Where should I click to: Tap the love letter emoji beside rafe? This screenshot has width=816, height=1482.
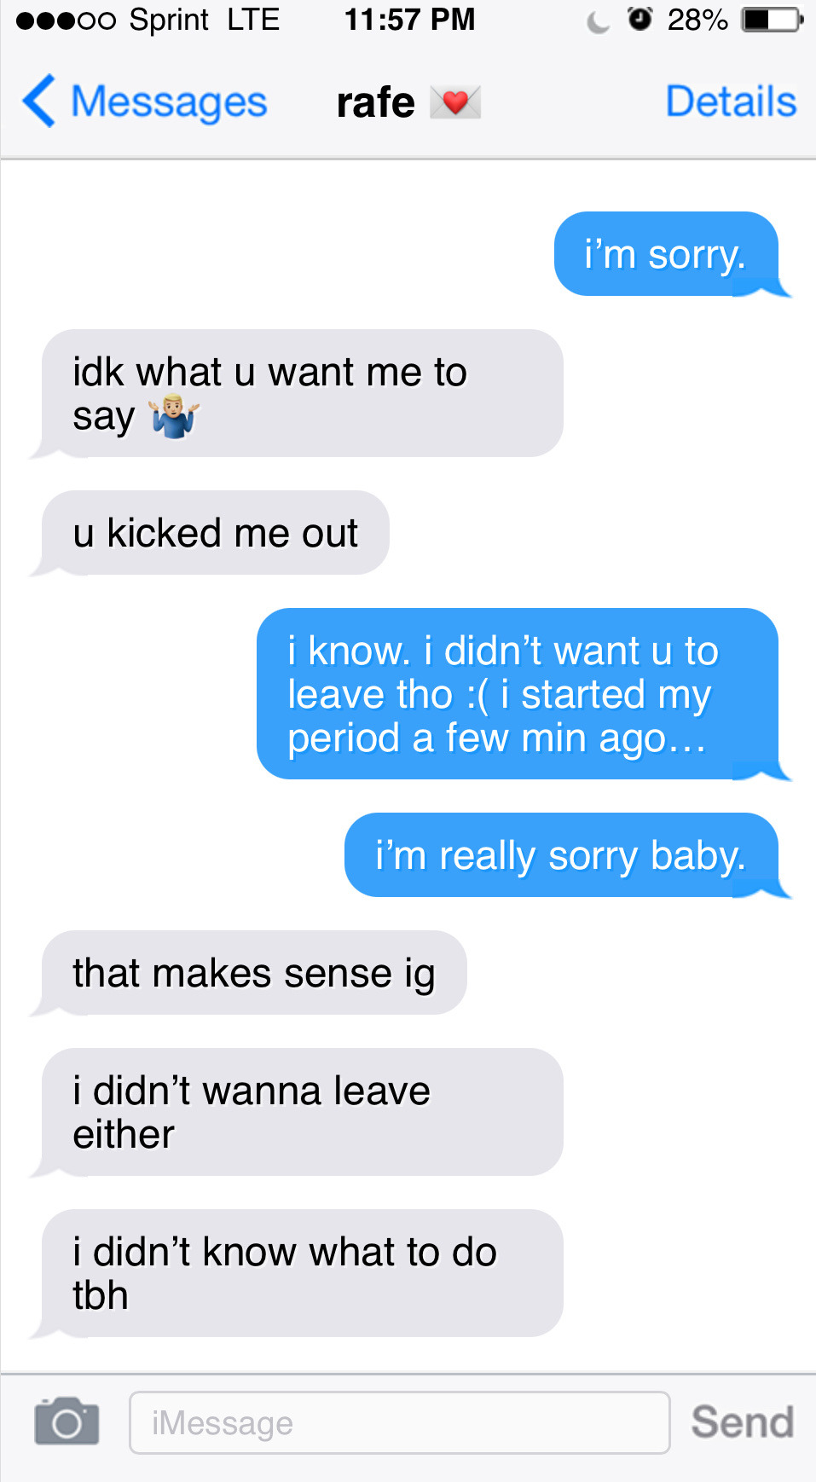[x=455, y=102]
